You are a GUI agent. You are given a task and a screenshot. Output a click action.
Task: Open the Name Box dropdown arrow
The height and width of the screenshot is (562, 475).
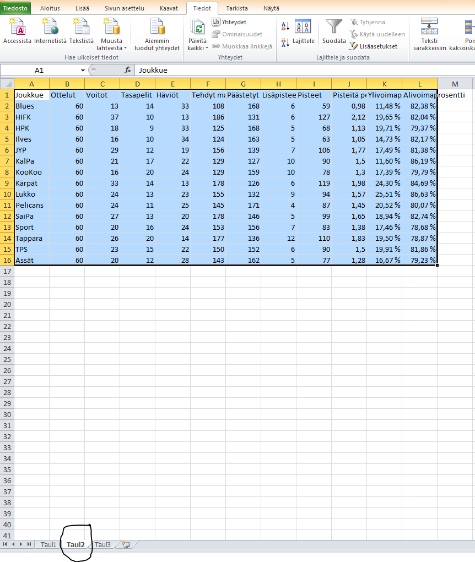point(83,71)
